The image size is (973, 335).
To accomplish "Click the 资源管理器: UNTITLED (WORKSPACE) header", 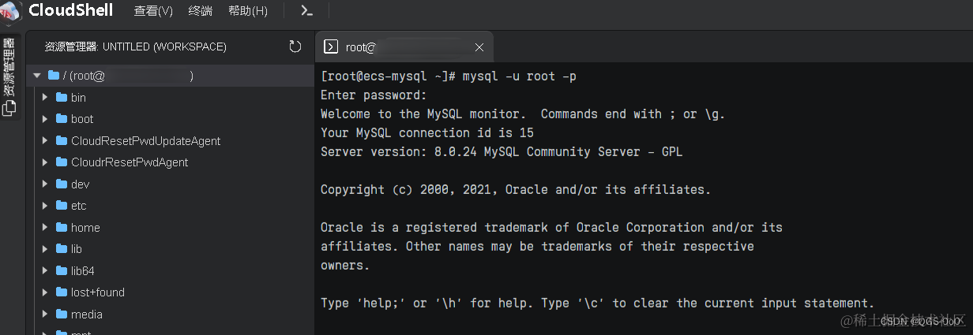I will [x=136, y=47].
